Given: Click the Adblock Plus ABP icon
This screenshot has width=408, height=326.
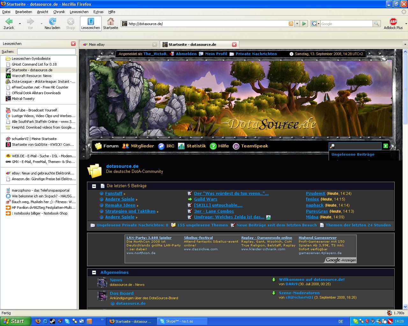Looking at the screenshot, I should click(x=393, y=22).
